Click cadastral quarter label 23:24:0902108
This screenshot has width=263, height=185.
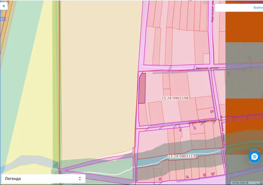click(x=175, y=98)
